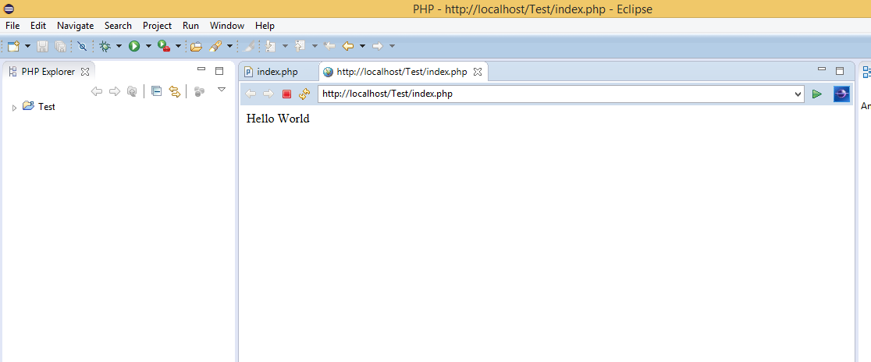Open the Help menu
Viewport: 871px width, 362px height.
[265, 26]
